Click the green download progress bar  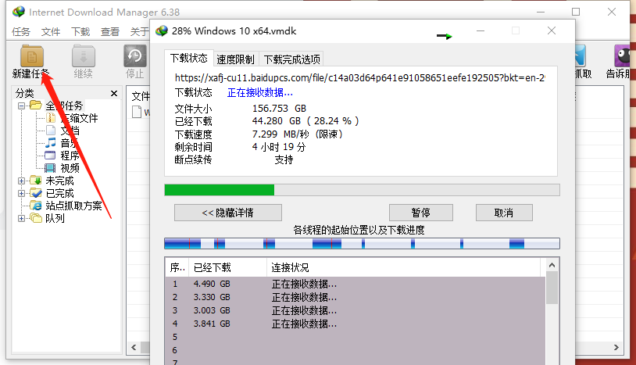(x=362, y=190)
